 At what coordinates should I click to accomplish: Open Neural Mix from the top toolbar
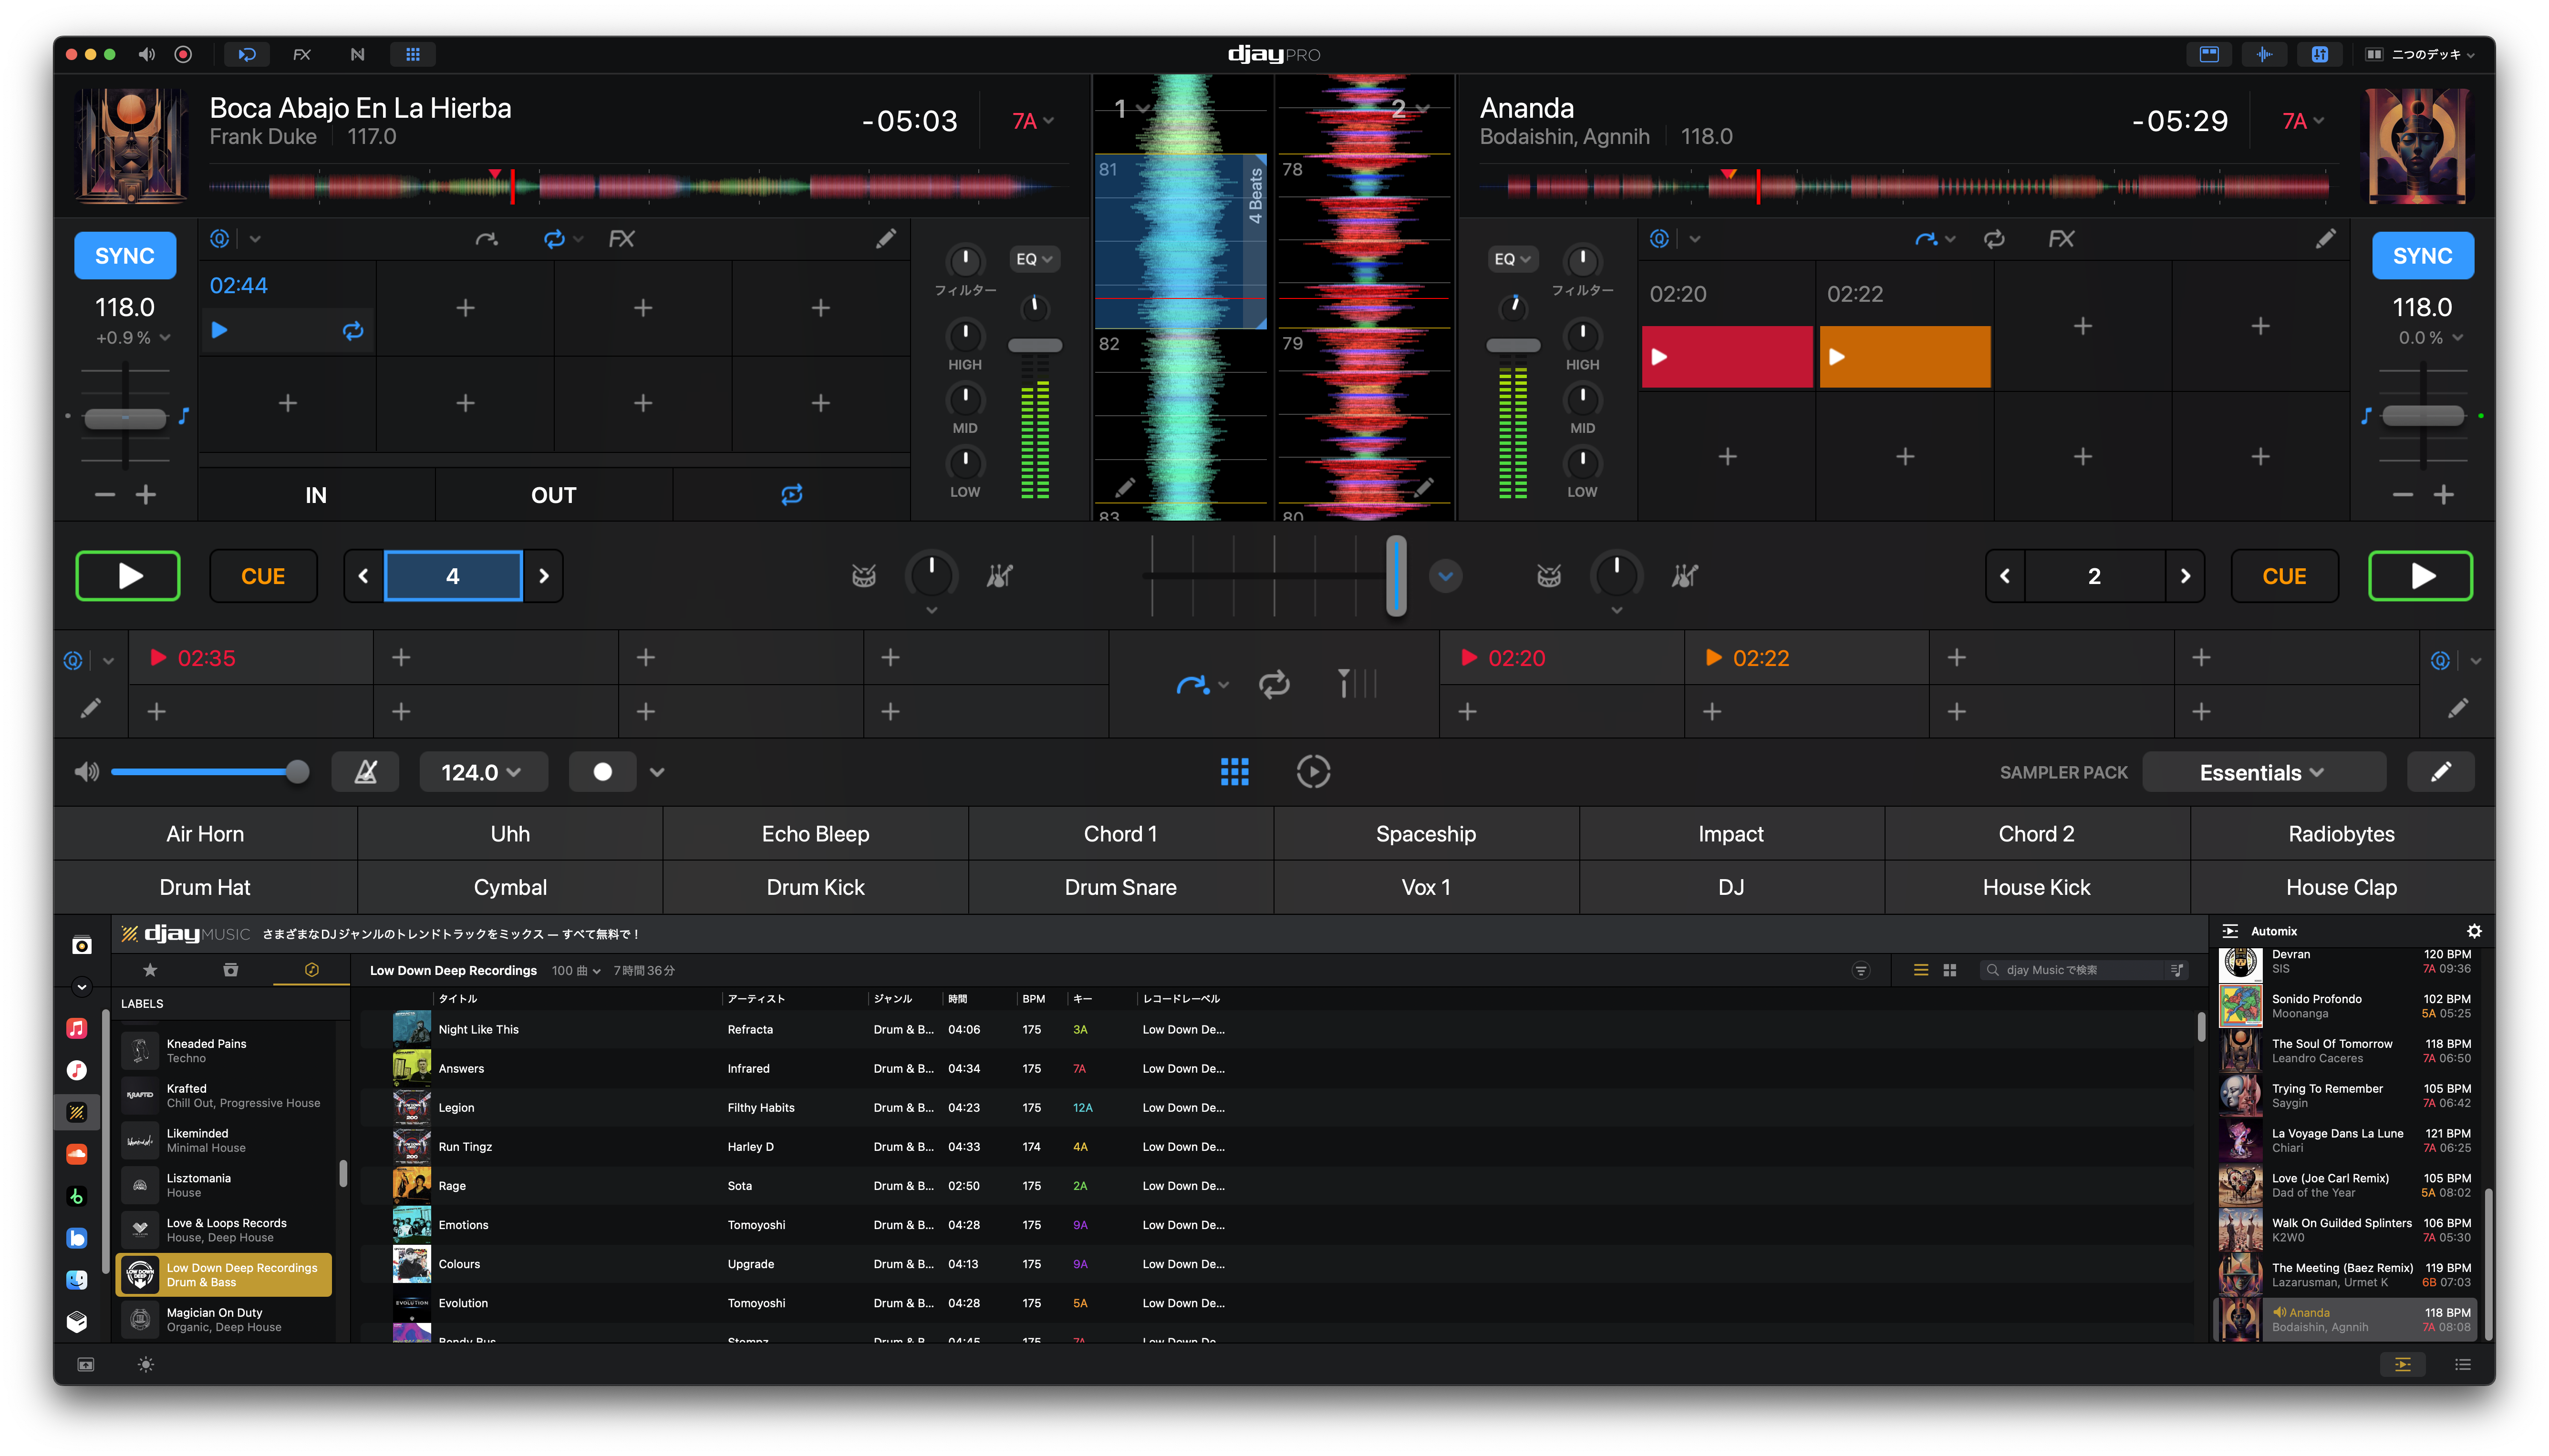(357, 54)
